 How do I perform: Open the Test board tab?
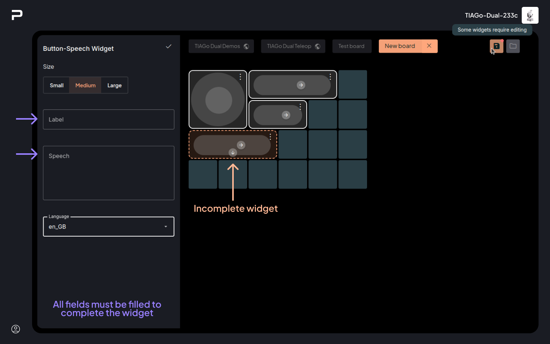tap(351, 46)
